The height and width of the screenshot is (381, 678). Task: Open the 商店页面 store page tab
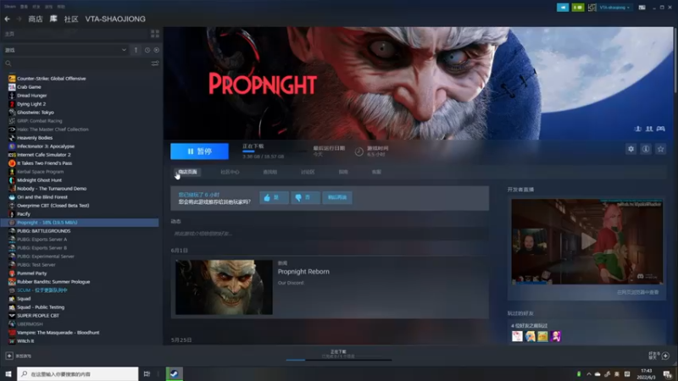click(187, 172)
